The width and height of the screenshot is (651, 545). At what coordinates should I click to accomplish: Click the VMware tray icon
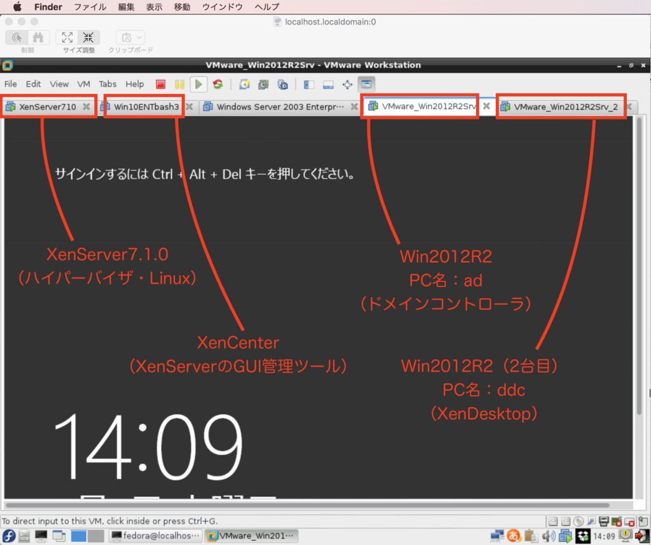[x=565, y=536]
